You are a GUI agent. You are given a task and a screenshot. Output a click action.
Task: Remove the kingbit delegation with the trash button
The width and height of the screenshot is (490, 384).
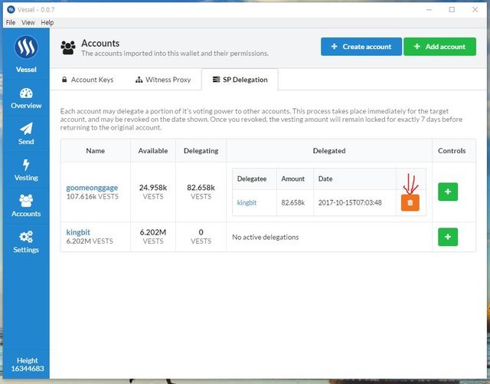[x=410, y=202]
